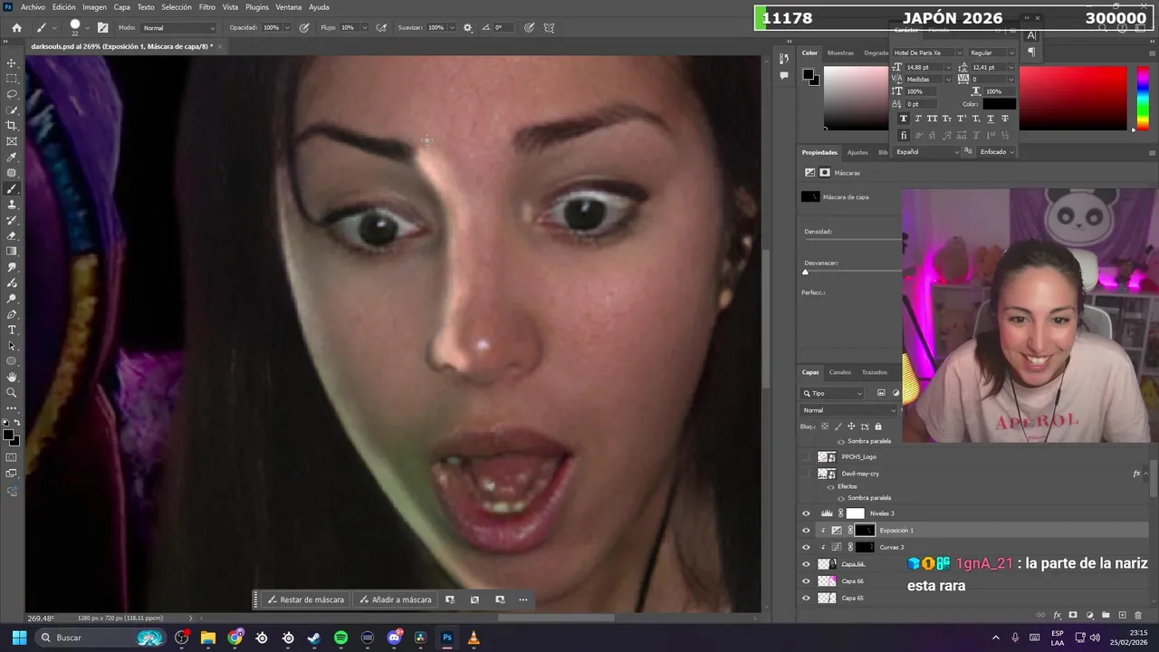Go to Home screen icon in options bar
This screenshot has height=652, width=1159.
(x=16, y=28)
